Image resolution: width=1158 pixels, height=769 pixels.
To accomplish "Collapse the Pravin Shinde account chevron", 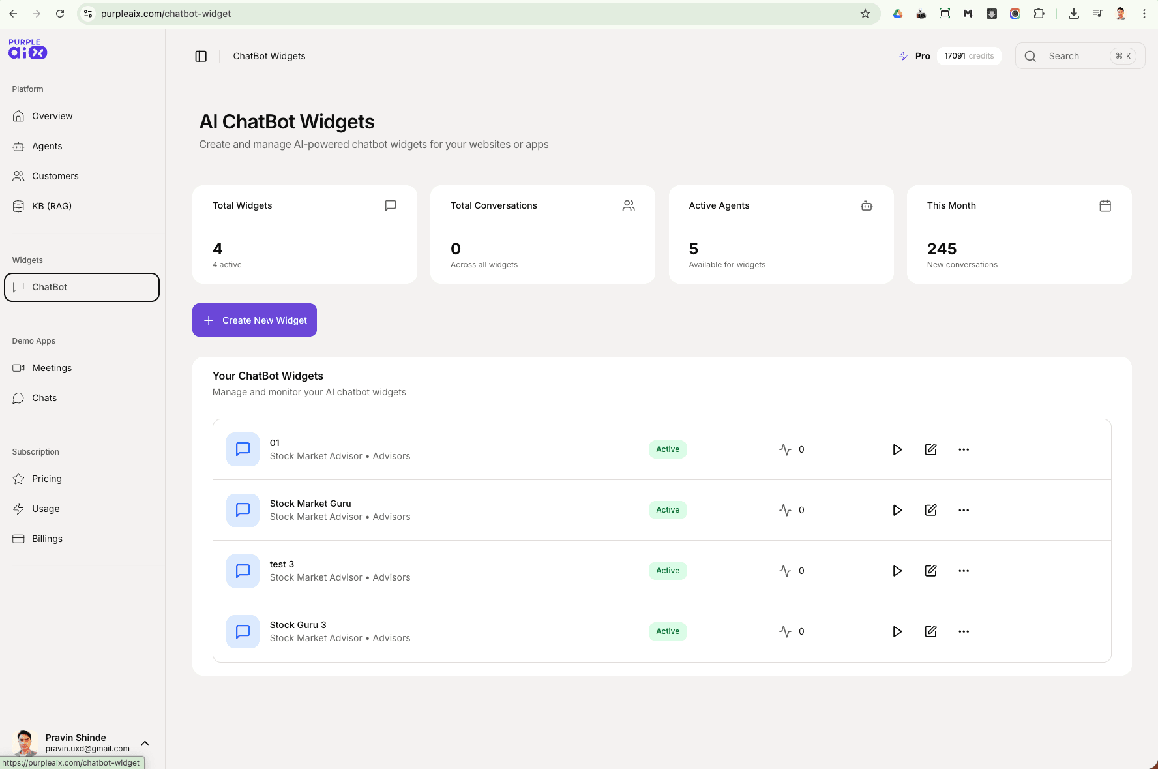I will [145, 743].
